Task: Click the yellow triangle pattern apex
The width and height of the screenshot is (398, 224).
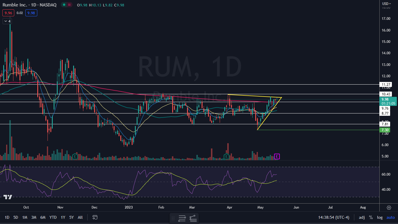Action: (281, 97)
